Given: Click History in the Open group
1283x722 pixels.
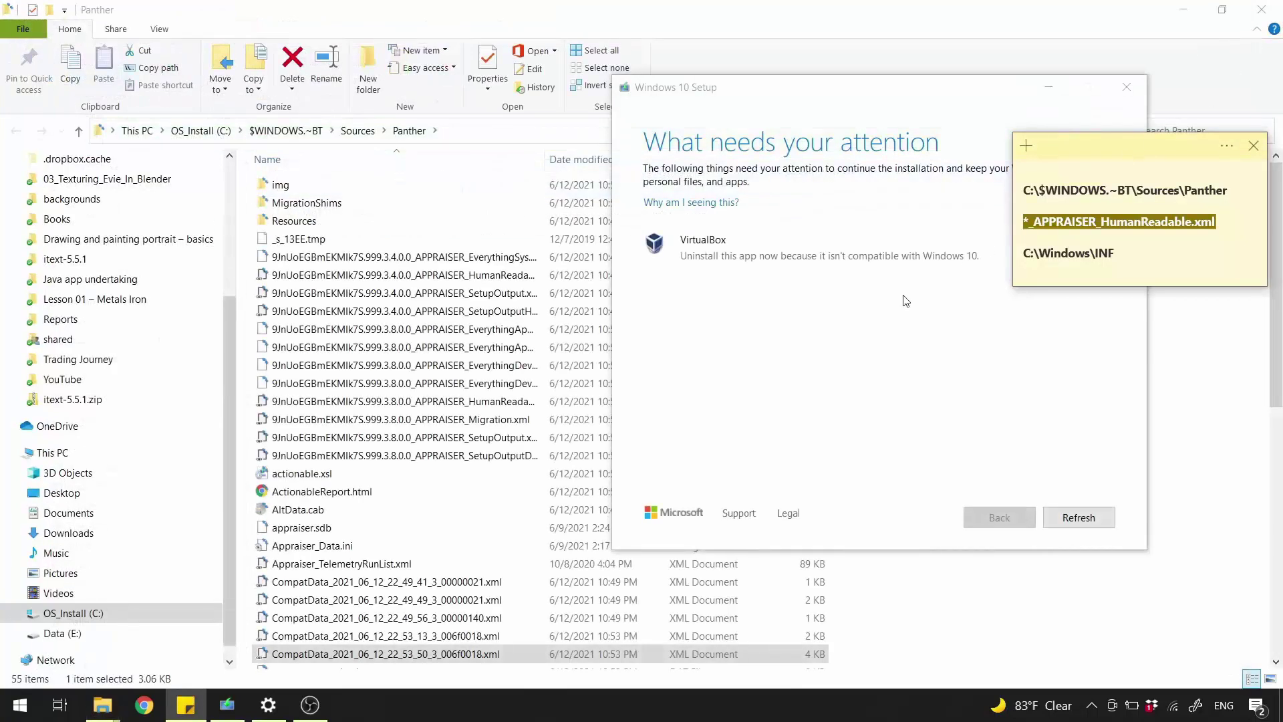Looking at the screenshot, I should coord(535,87).
